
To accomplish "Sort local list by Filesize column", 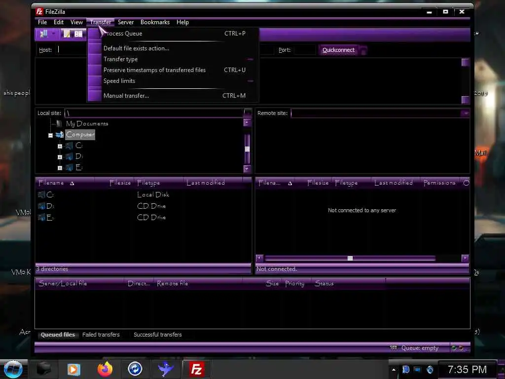I will [113, 183].
